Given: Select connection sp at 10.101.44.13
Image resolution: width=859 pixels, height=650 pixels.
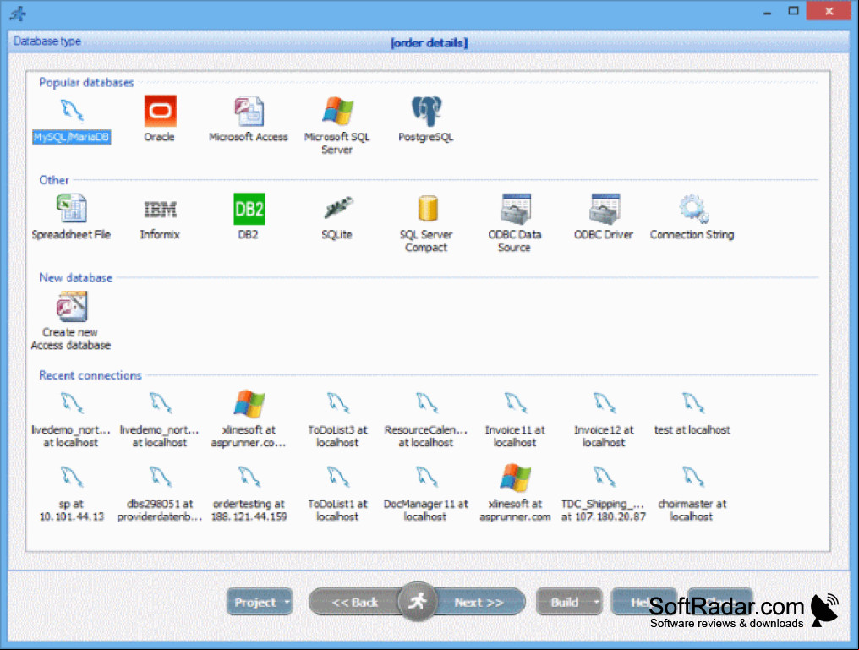Looking at the screenshot, I should [x=71, y=494].
